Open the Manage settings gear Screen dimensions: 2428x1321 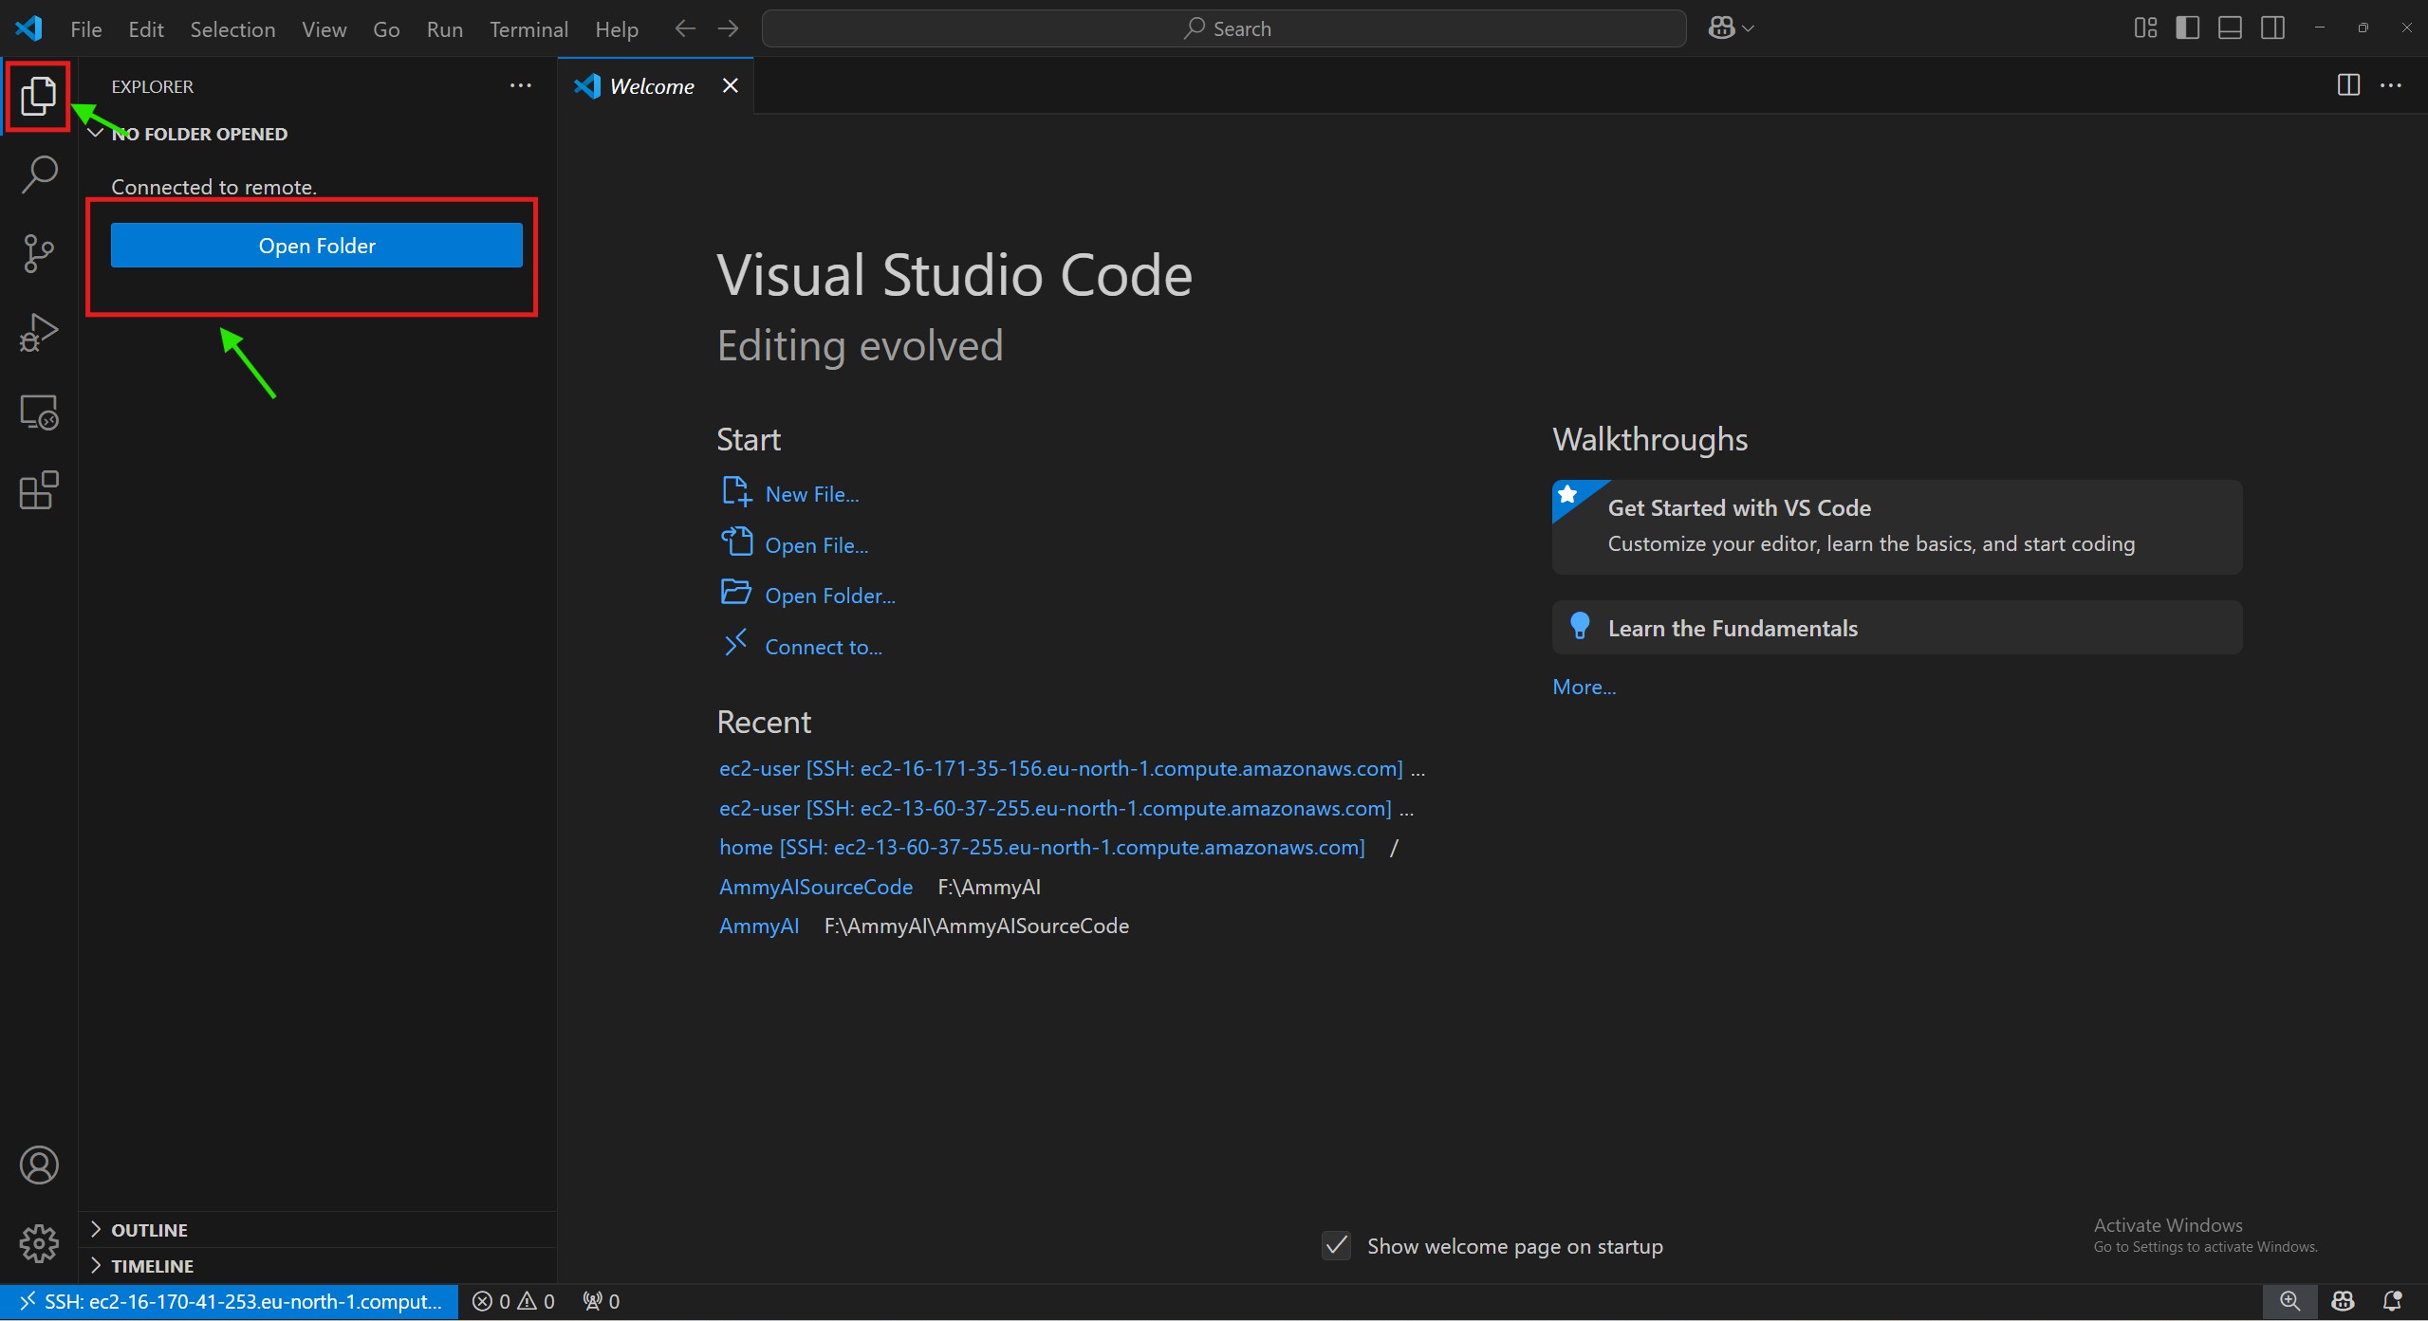pyautogui.click(x=39, y=1242)
